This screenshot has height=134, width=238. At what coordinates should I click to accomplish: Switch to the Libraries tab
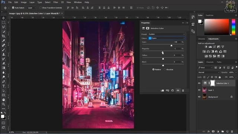[x=202, y=39]
